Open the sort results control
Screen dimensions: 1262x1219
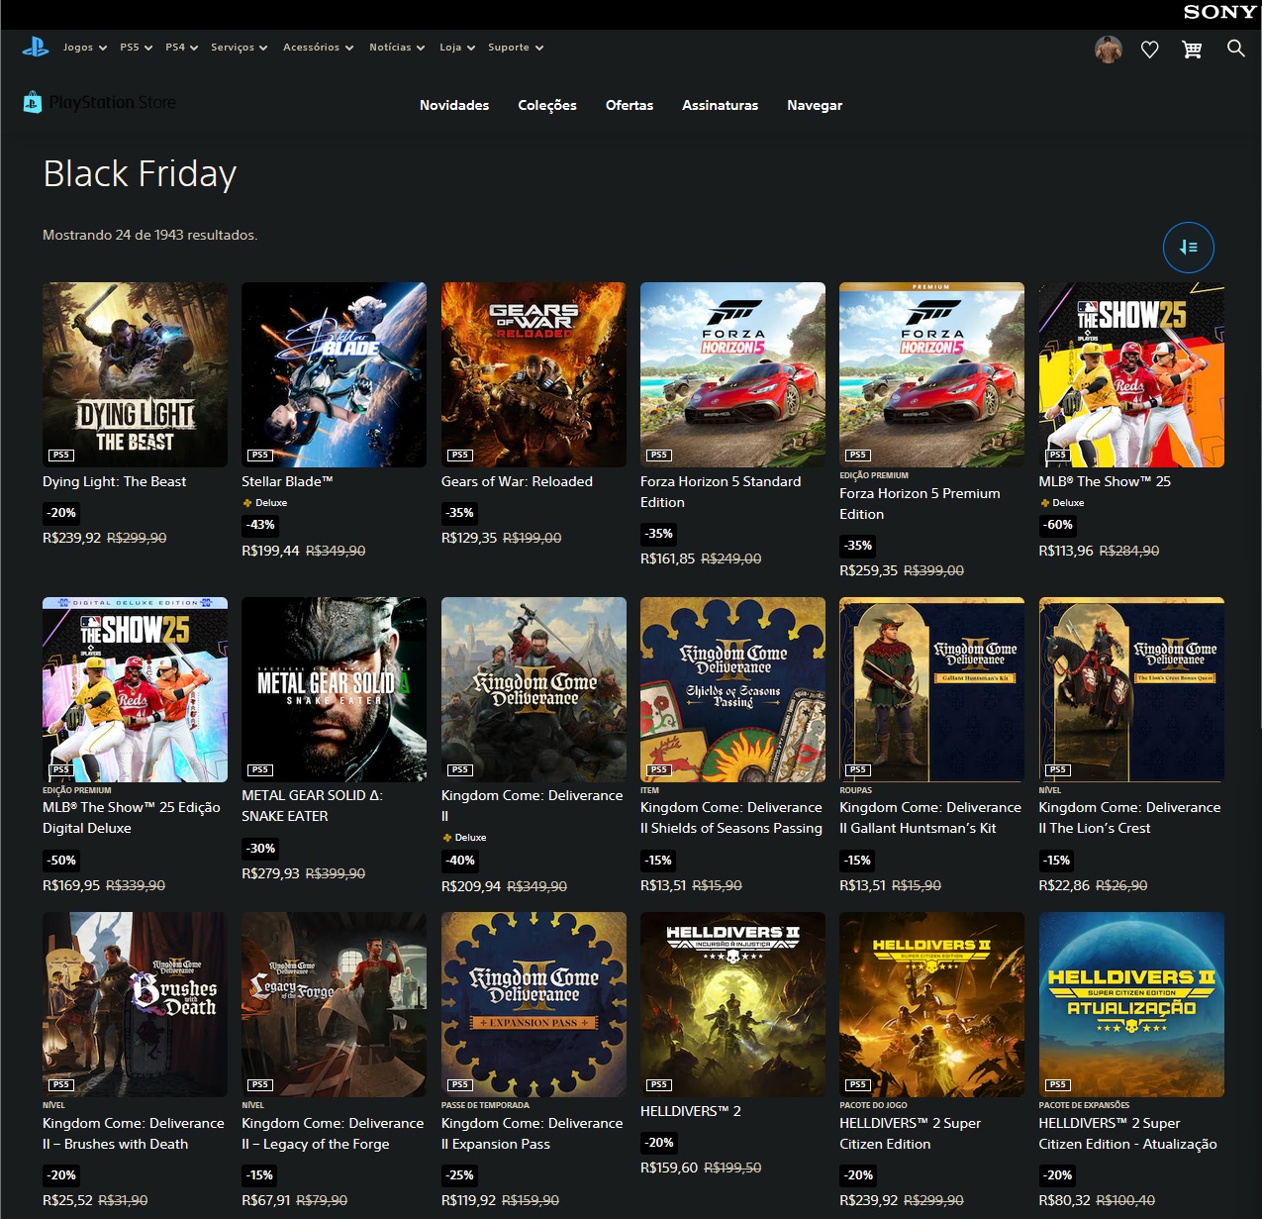point(1188,248)
